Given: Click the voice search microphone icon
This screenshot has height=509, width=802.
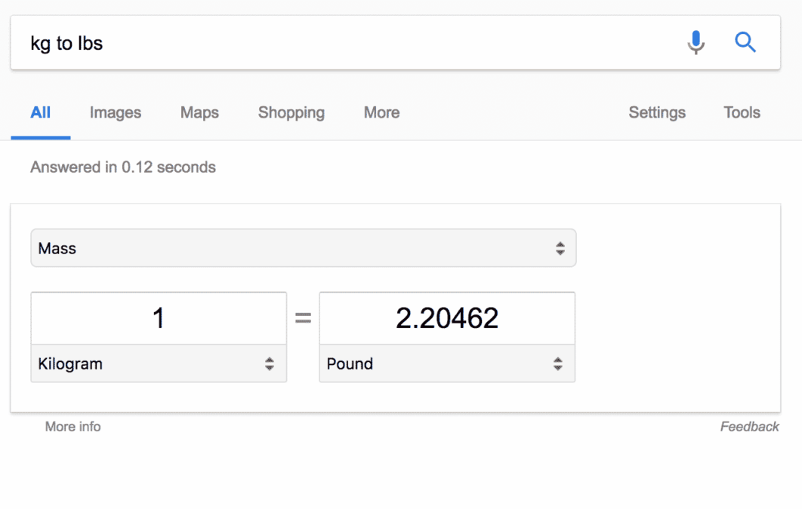Looking at the screenshot, I should point(696,43).
